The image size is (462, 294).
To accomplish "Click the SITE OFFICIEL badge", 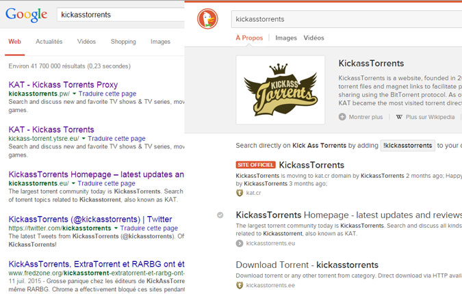I will [x=255, y=165].
